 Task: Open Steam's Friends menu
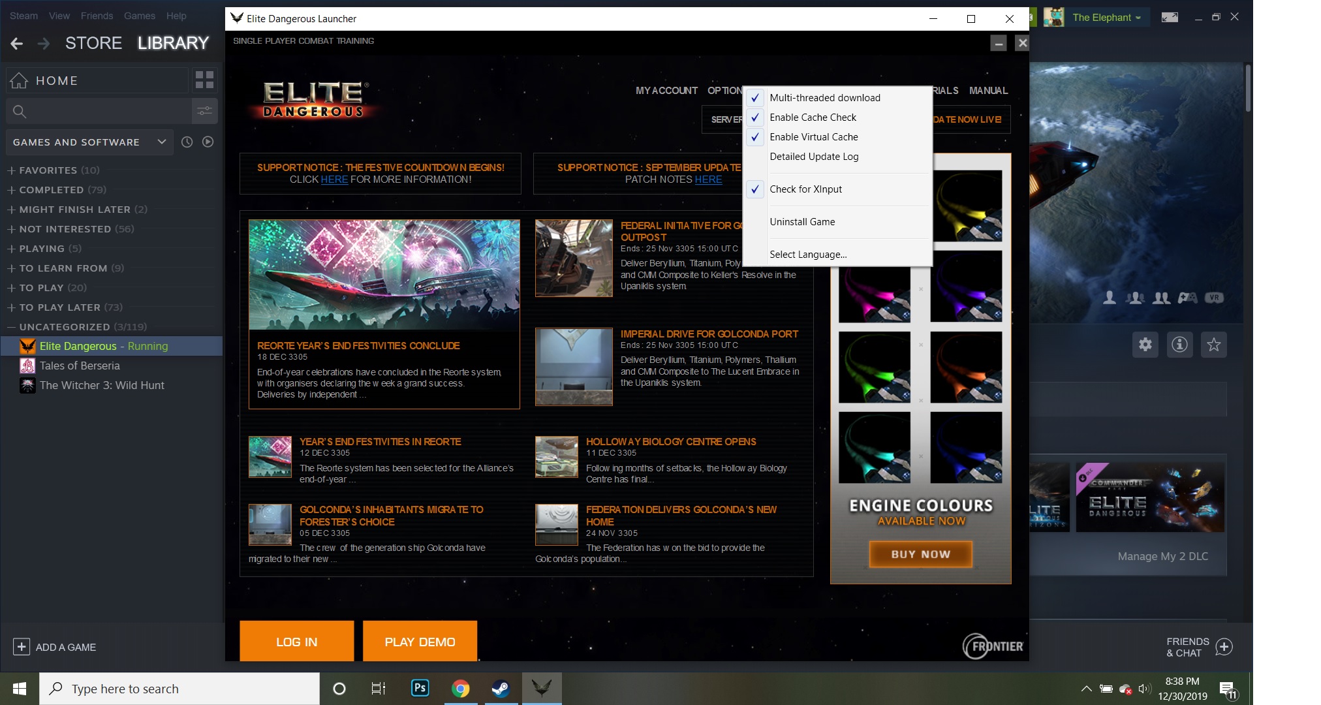click(97, 16)
